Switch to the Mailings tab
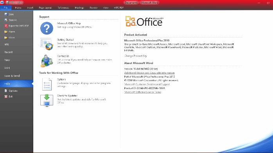The height and width of the screenshot is (153, 273). click(x=79, y=8)
